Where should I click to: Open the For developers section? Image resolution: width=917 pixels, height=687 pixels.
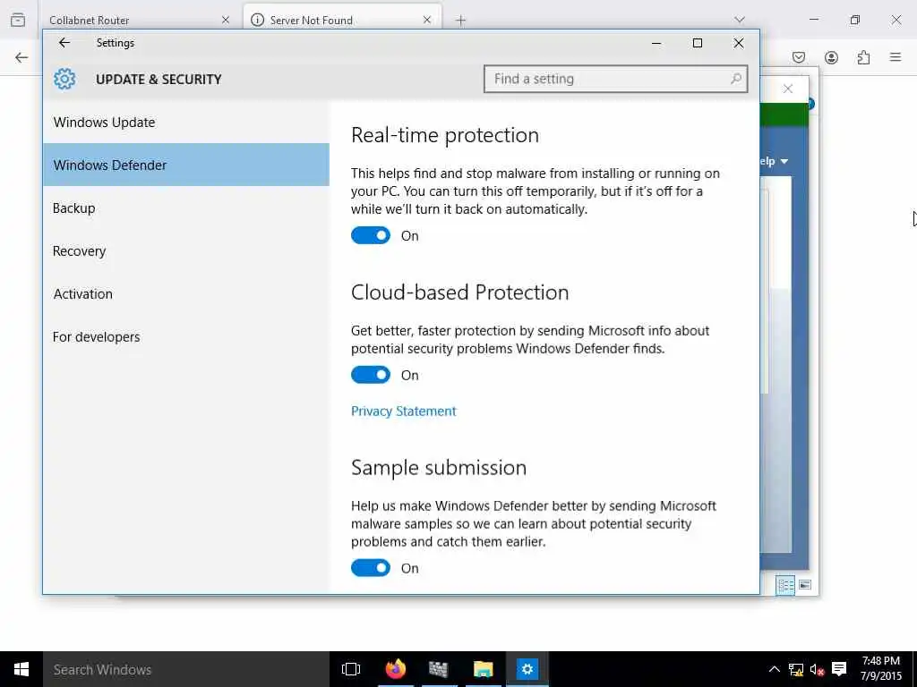186,337
